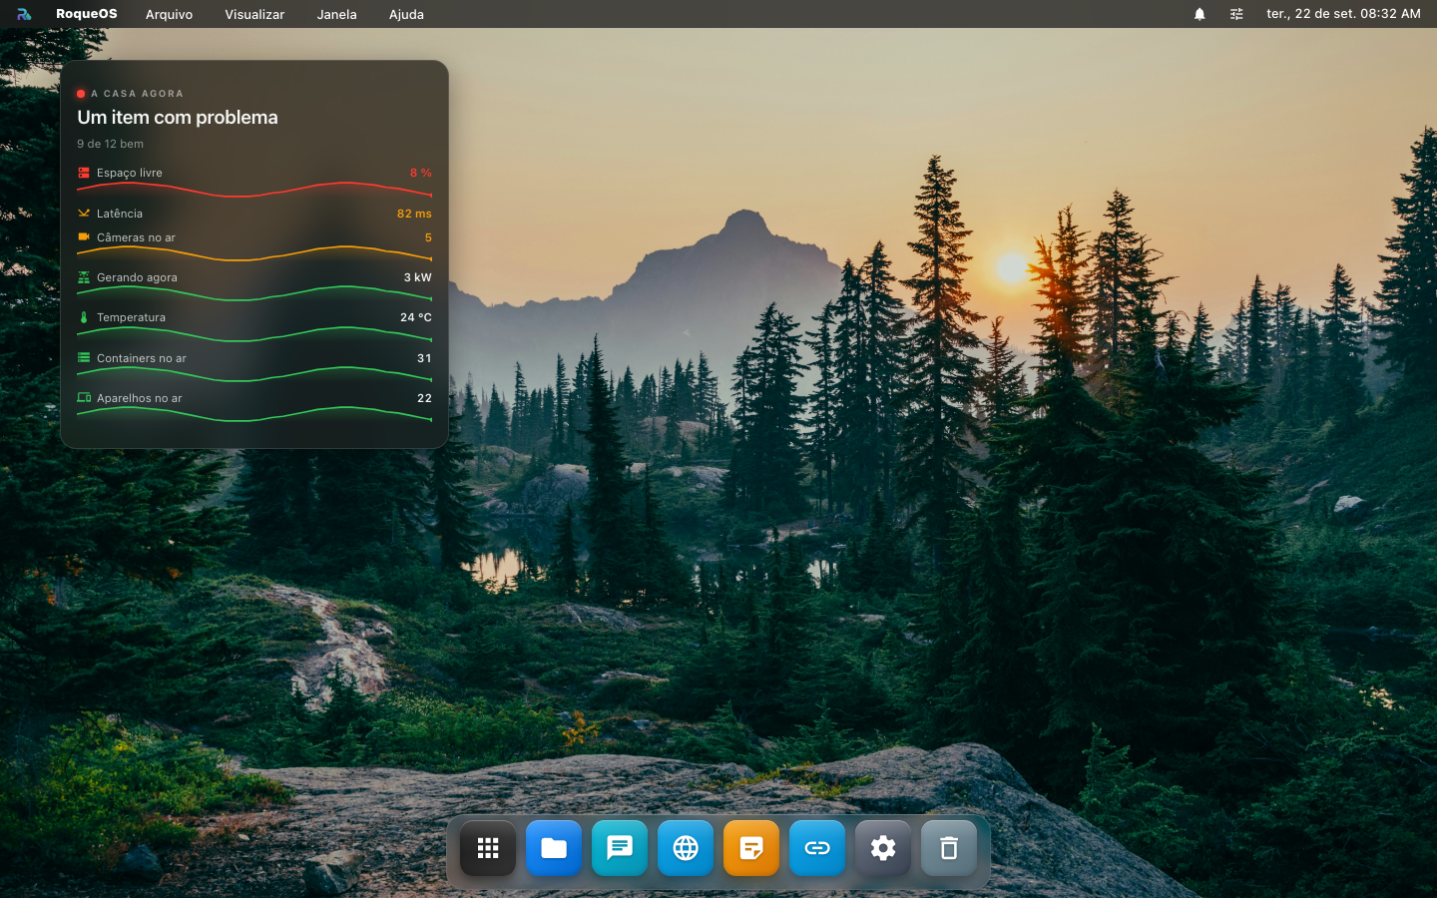
Task: Open the trash bin in dock
Action: [949, 848]
